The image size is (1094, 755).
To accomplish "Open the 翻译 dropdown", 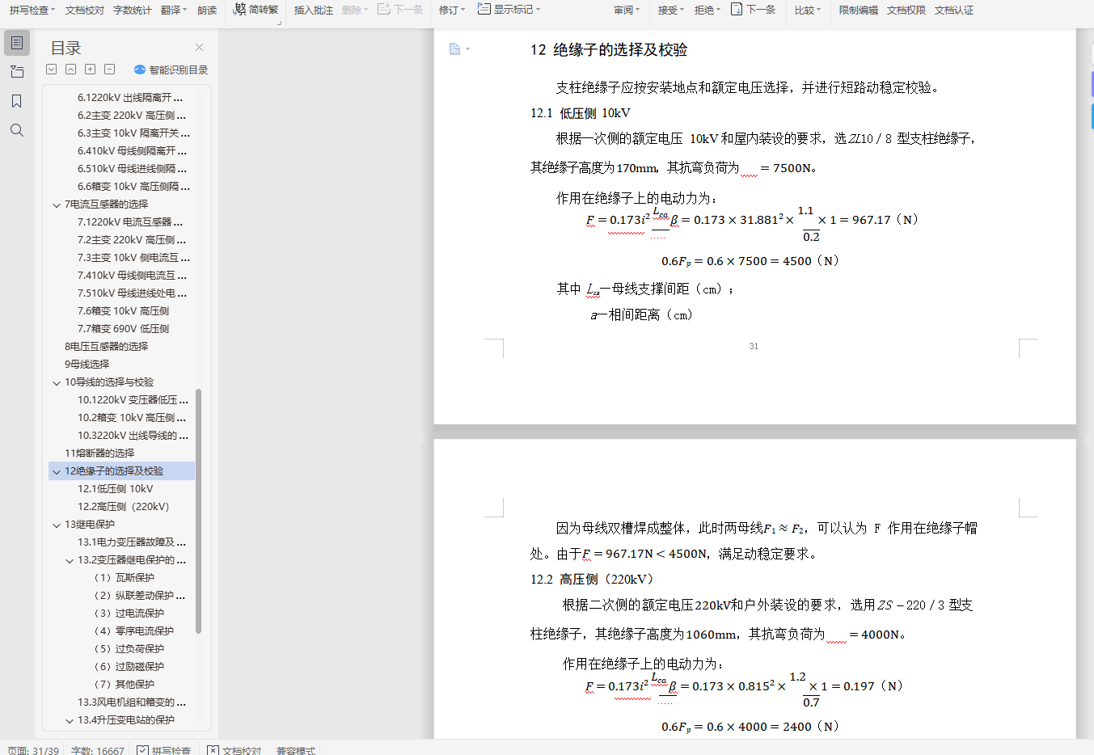I will click(174, 10).
